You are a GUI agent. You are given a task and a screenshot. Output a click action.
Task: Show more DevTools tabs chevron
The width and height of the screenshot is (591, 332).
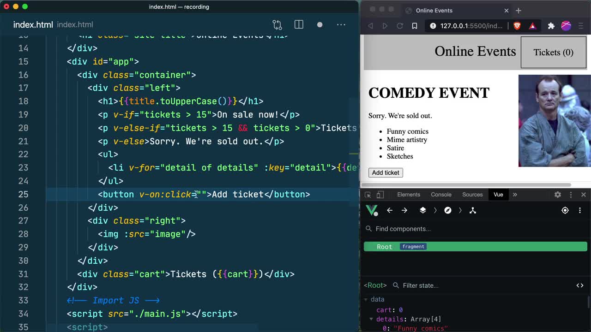(515, 195)
